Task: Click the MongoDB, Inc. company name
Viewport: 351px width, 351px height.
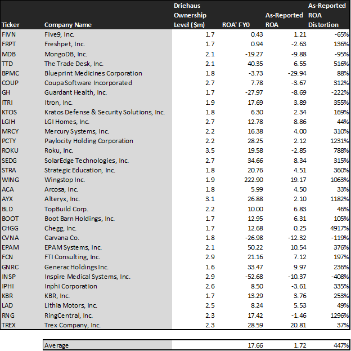Action: point(66,54)
